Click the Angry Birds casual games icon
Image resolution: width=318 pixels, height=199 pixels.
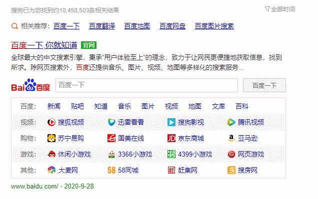coord(51,154)
